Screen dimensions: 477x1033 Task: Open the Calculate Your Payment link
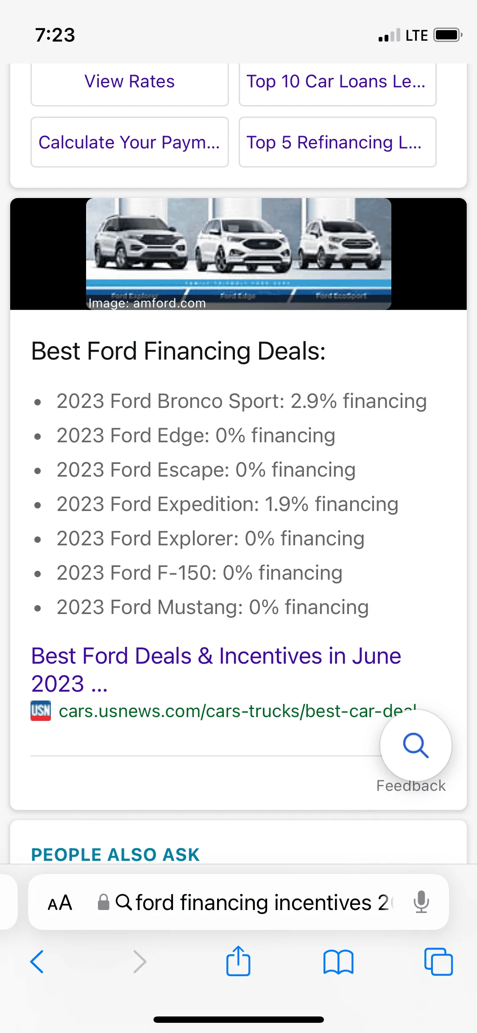[x=129, y=142]
